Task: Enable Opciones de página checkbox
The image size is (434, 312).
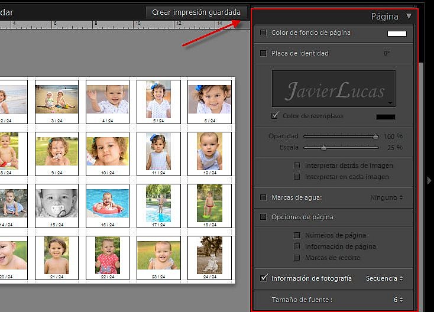Action: [263, 217]
